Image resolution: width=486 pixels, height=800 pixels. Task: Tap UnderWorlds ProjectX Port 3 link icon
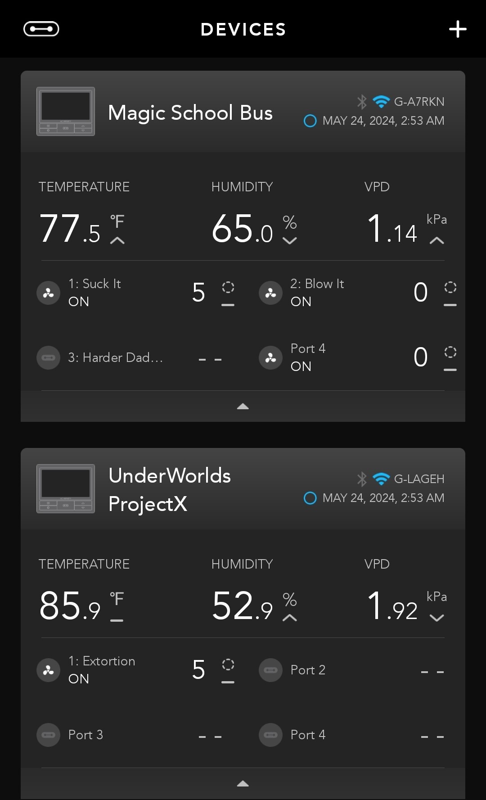tap(48, 735)
